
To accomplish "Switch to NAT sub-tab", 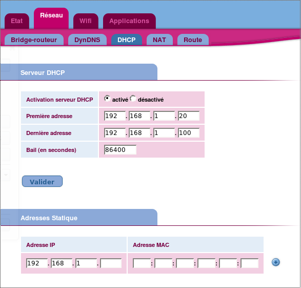I will click(x=159, y=40).
